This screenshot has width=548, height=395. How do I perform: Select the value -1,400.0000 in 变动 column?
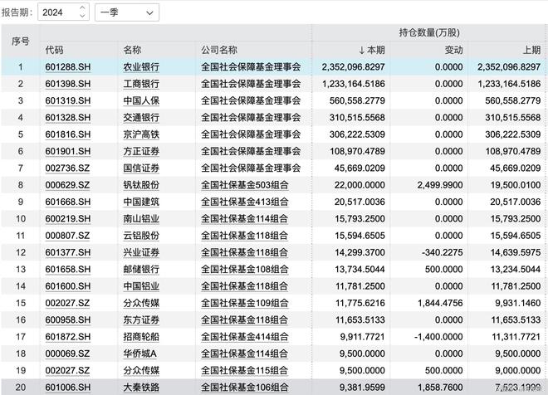pos(438,337)
